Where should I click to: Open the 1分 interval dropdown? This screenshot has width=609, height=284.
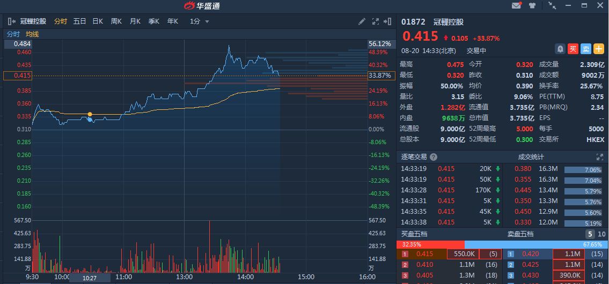(x=199, y=21)
